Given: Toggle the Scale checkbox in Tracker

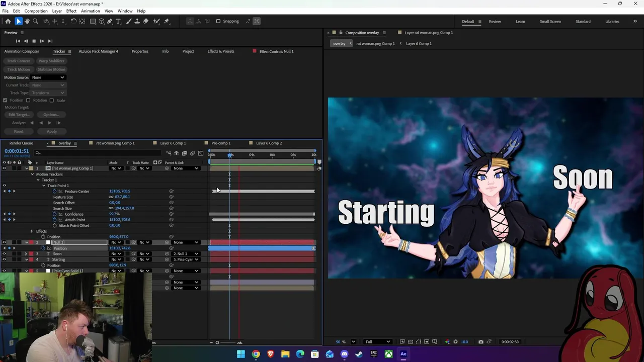Looking at the screenshot, I should point(51,100).
